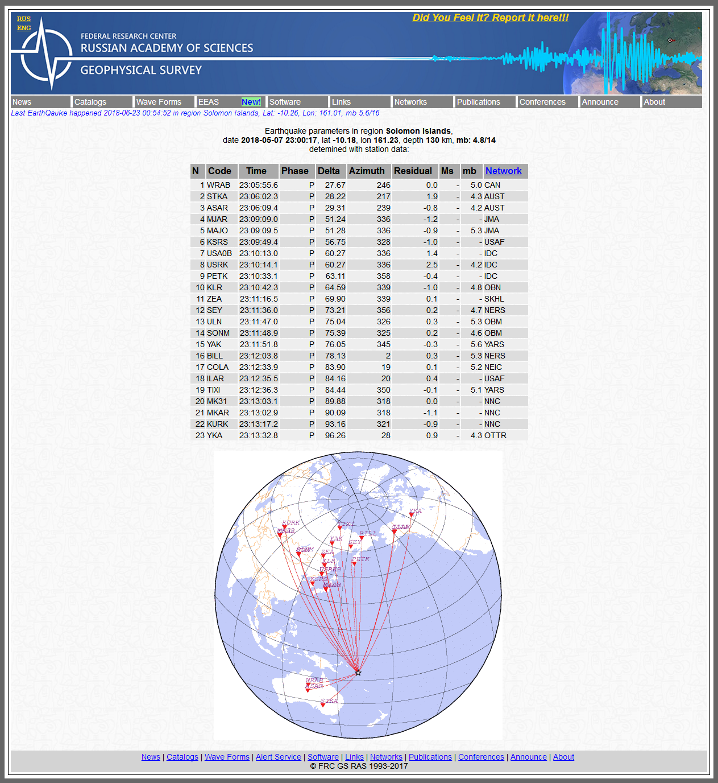Screen dimensions: 718x783
Task: Open Links link in the footer
Action: coord(354,757)
